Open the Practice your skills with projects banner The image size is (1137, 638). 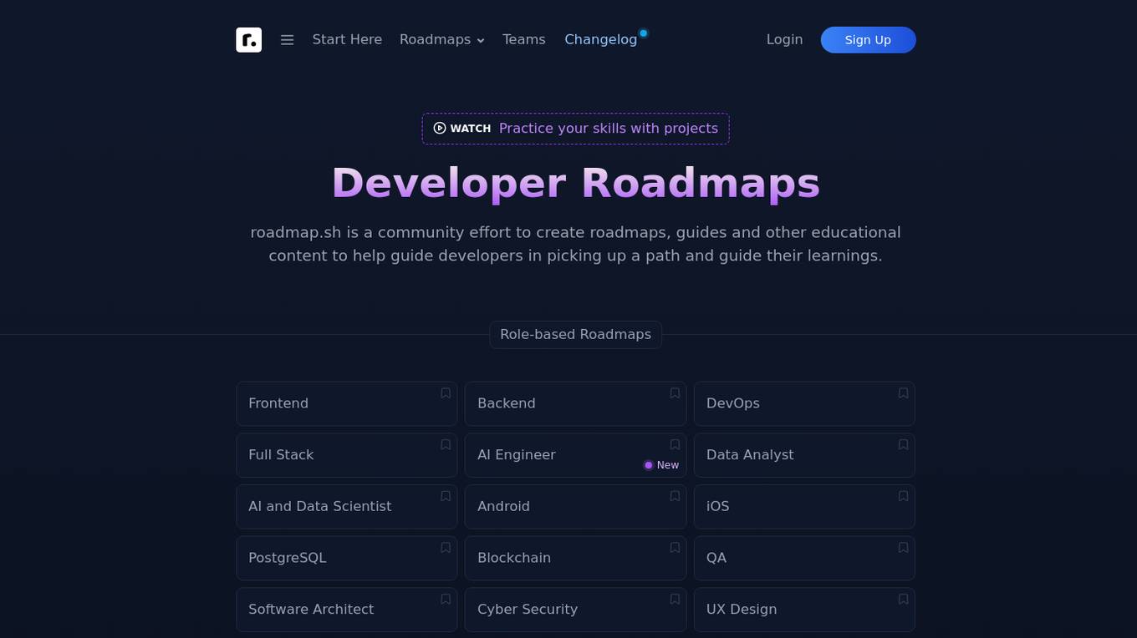click(575, 129)
